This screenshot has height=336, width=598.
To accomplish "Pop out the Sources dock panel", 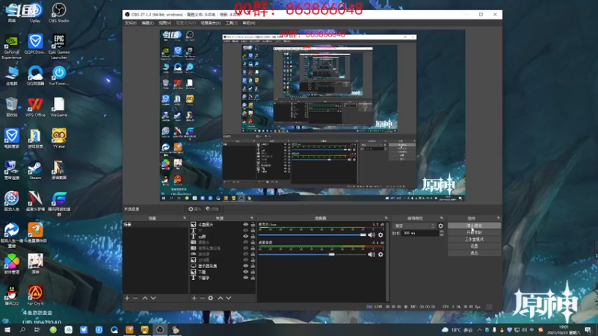I will (252, 218).
